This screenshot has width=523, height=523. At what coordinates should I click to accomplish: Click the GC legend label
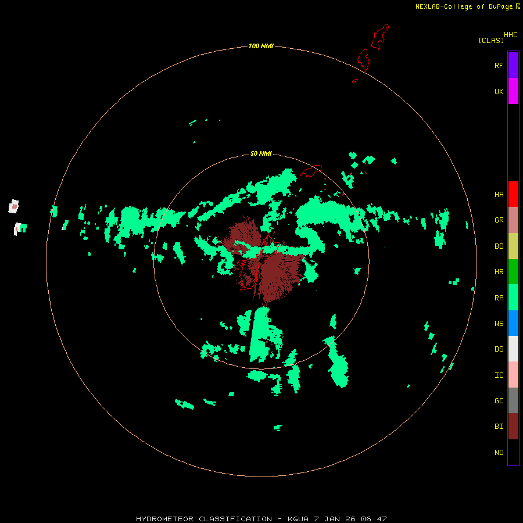point(499,400)
